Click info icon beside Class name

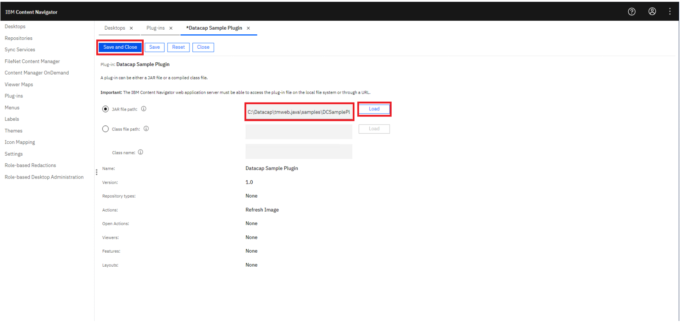click(140, 152)
